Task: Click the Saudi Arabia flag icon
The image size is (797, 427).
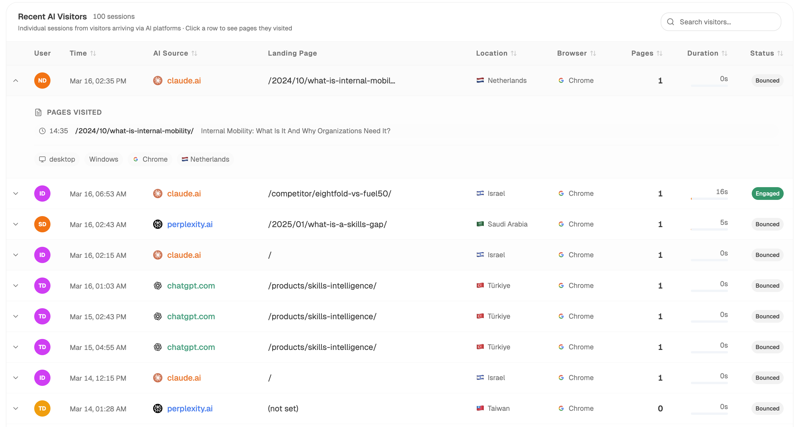Action: pos(480,224)
